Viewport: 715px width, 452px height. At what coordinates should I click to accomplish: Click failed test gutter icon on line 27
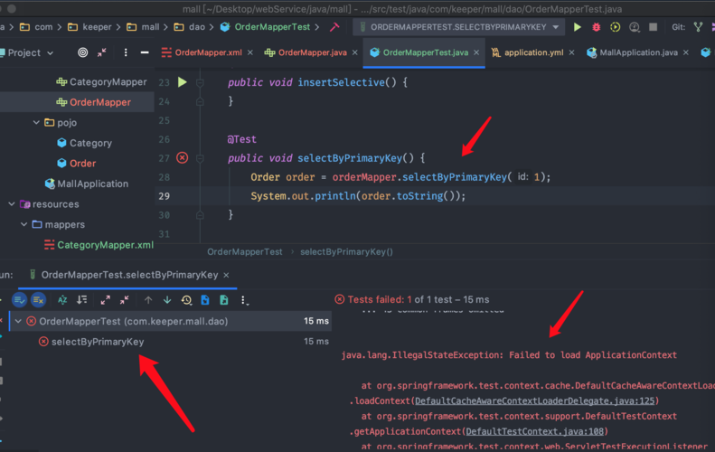tap(183, 158)
